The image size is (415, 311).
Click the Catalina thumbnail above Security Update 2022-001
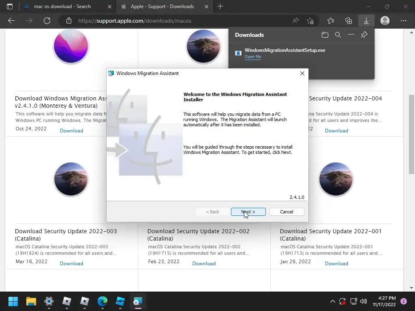336,179
